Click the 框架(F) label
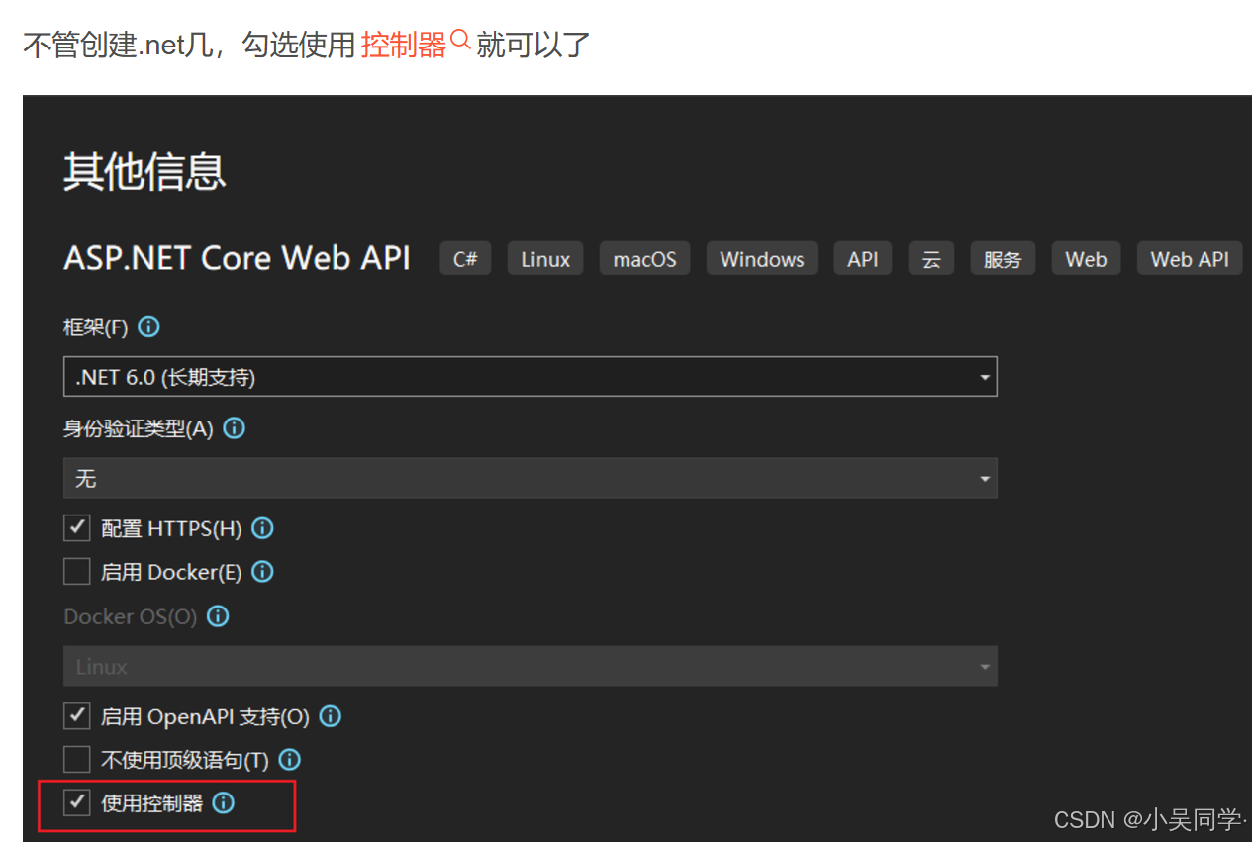 pyautogui.click(x=96, y=327)
